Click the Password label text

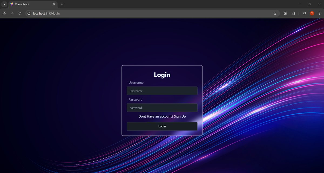tap(136, 99)
